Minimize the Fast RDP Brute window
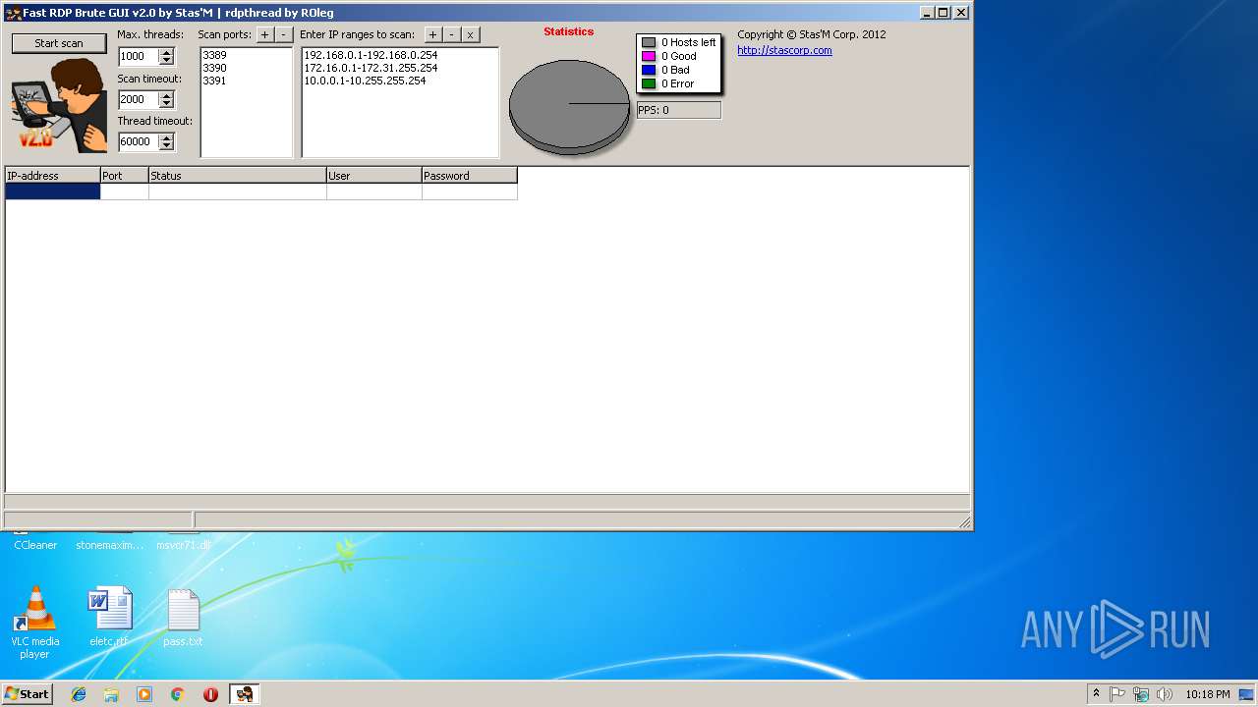This screenshot has width=1258, height=707. coord(927,13)
